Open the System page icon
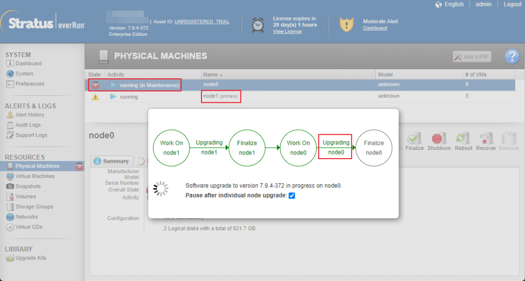The width and height of the screenshot is (525, 281). point(10,74)
